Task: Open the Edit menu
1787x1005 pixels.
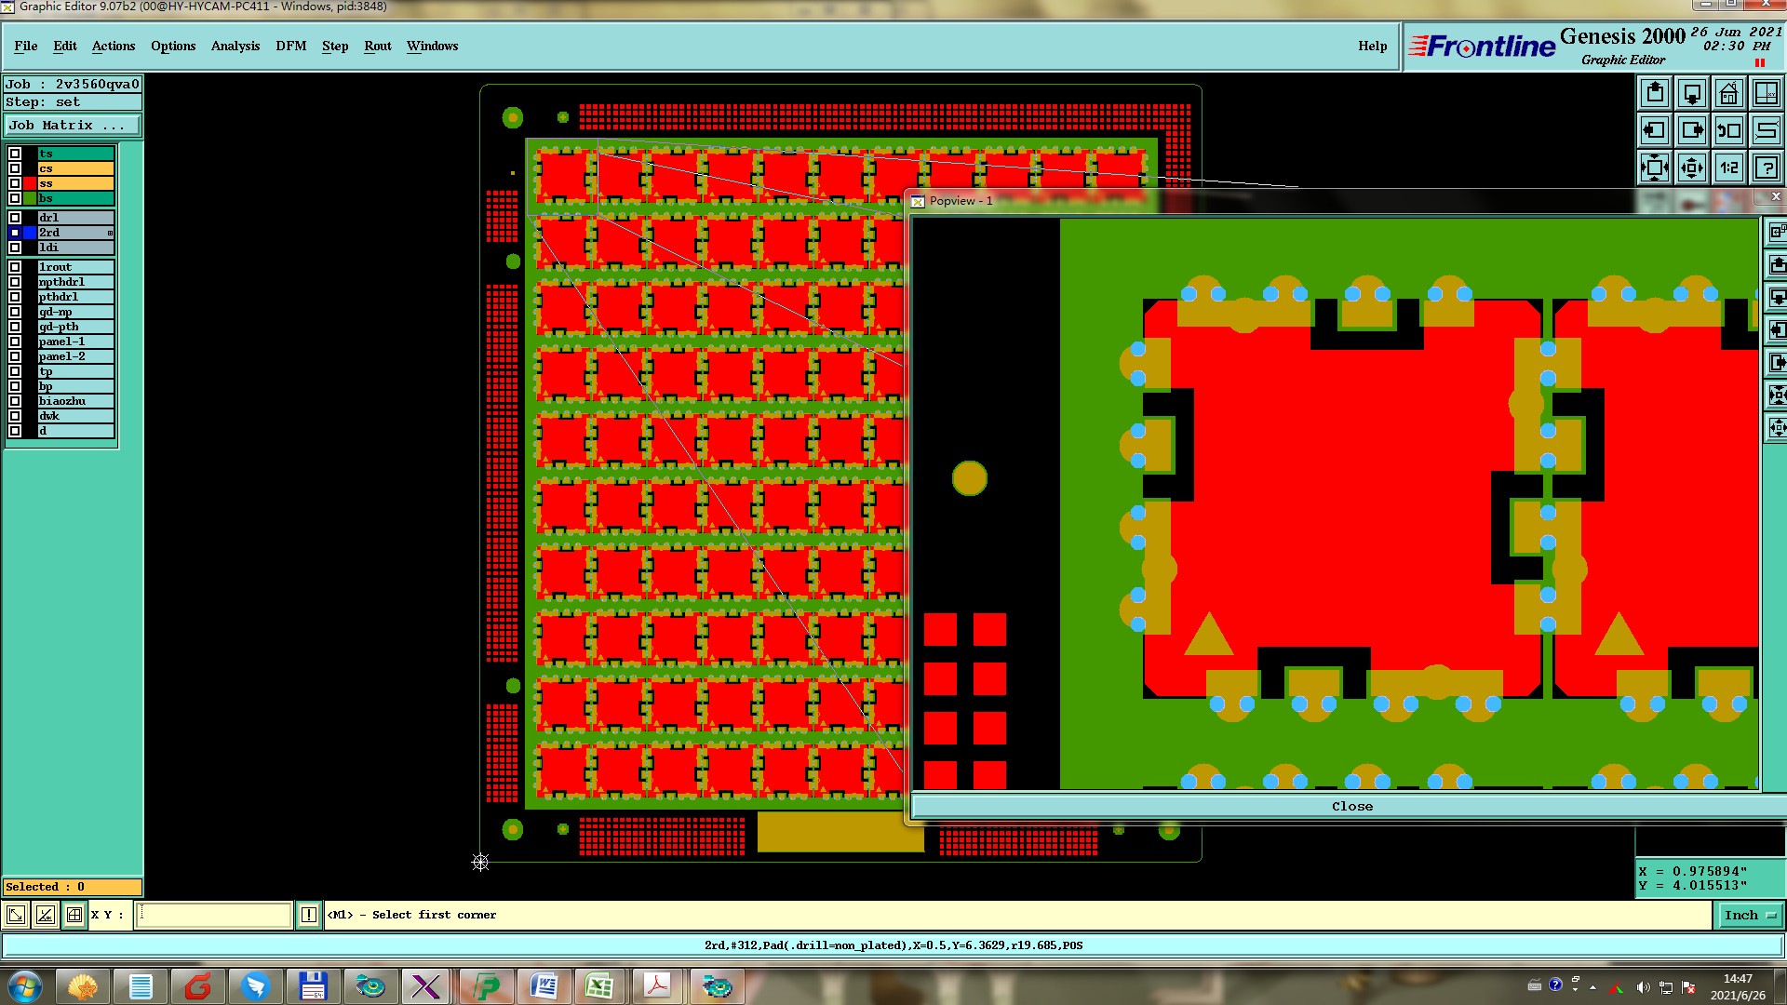Action: click(x=65, y=46)
